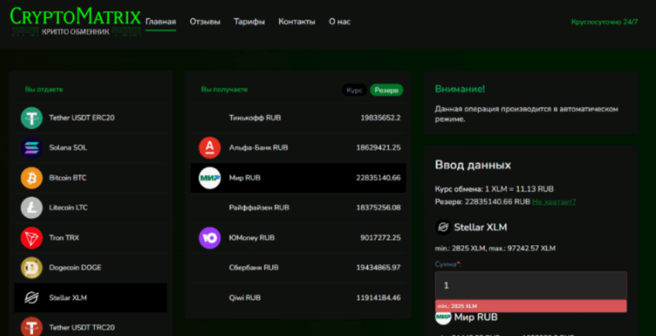Click reserve value 18629421.25
656x336 pixels.
click(378, 147)
